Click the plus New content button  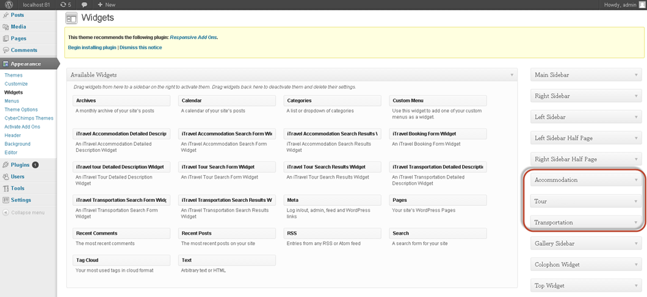[106, 5]
